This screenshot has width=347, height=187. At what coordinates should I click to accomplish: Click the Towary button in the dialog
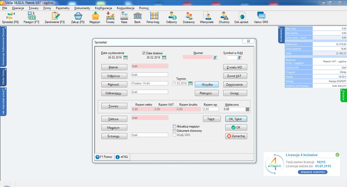[x=114, y=106]
